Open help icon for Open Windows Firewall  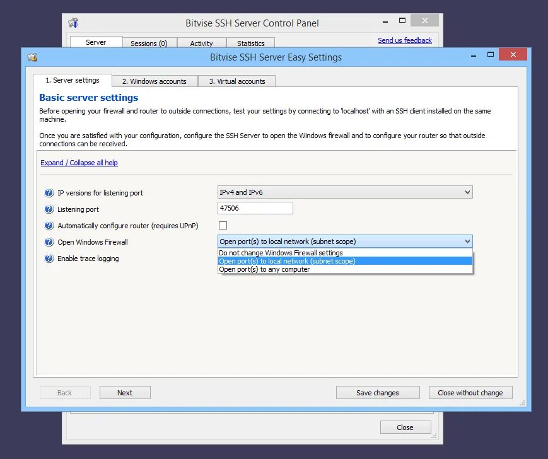click(x=49, y=242)
